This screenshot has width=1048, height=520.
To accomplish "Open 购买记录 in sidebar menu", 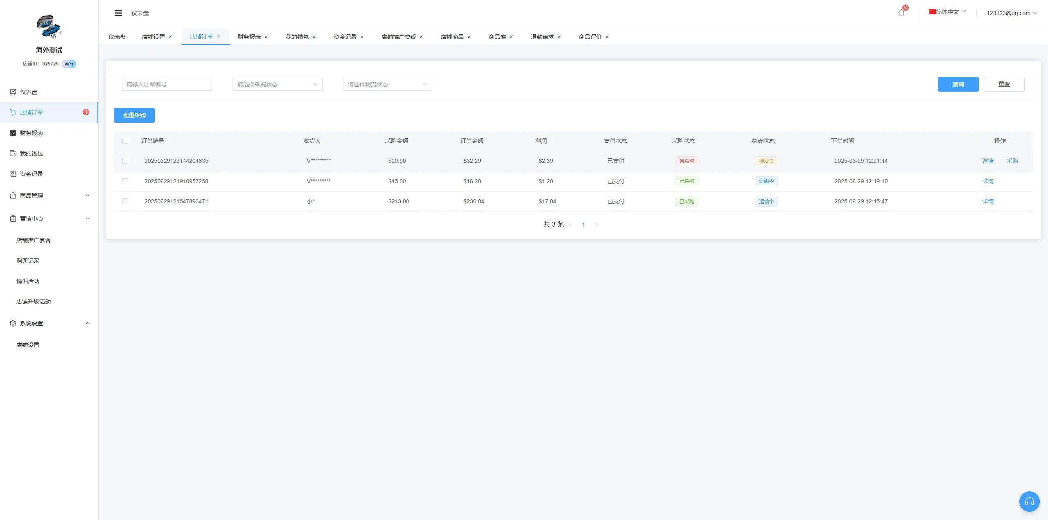I will [28, 261].
